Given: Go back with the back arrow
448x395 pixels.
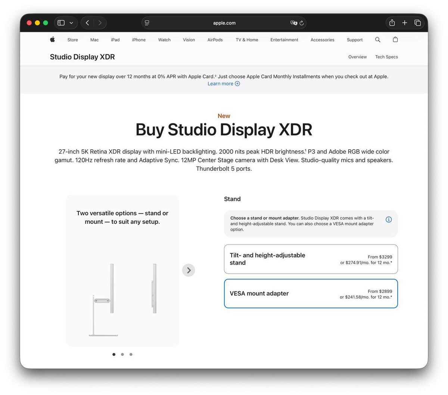Looking at the screenshot, I should click(87, 23).
